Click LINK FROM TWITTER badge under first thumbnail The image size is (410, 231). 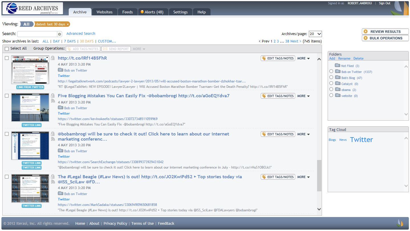click(30, 87)
